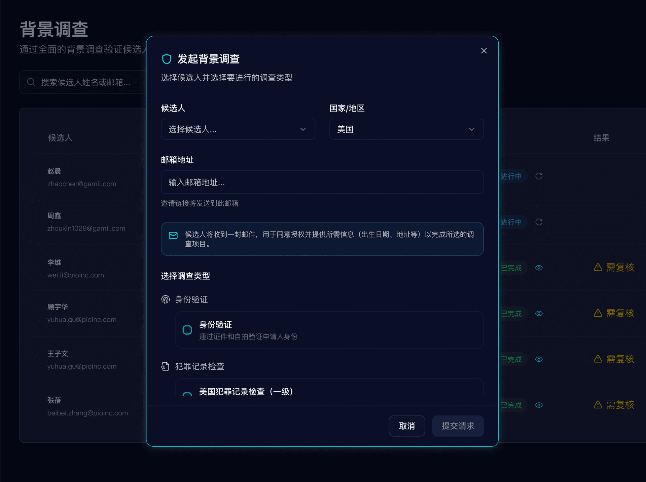This screenshot has width=646, height=482.
Task: Click the search magnifier icon in the search bar
Action: [x=31, y=82]
